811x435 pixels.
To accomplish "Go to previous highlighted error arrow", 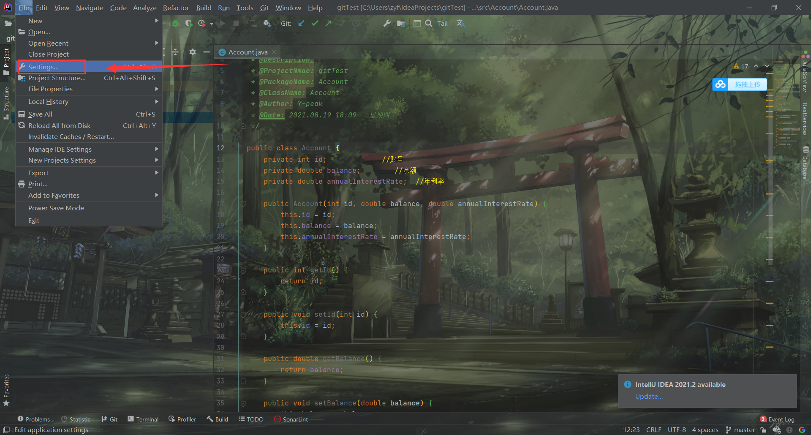I will tap(756, 66).
